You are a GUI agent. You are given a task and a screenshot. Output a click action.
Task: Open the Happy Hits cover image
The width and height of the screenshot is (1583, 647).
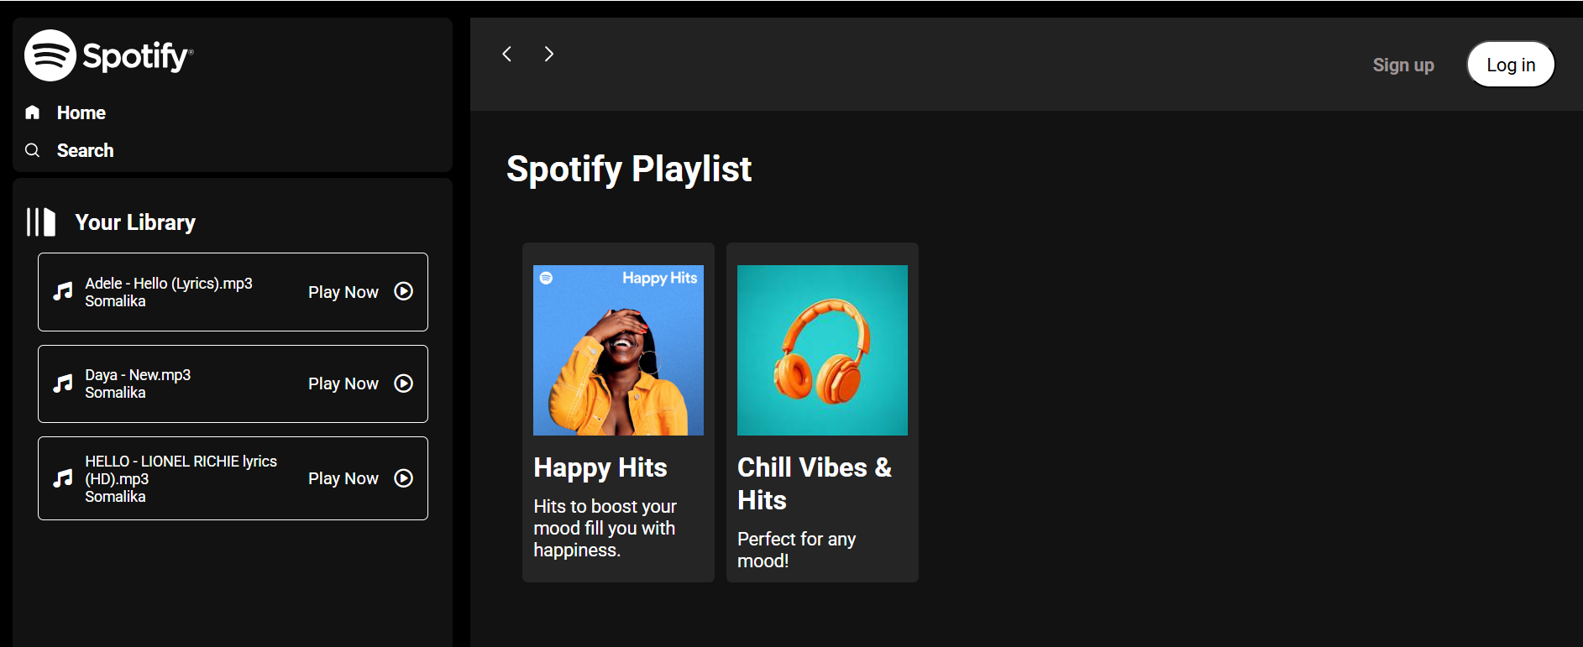click(x=618, y=350)
